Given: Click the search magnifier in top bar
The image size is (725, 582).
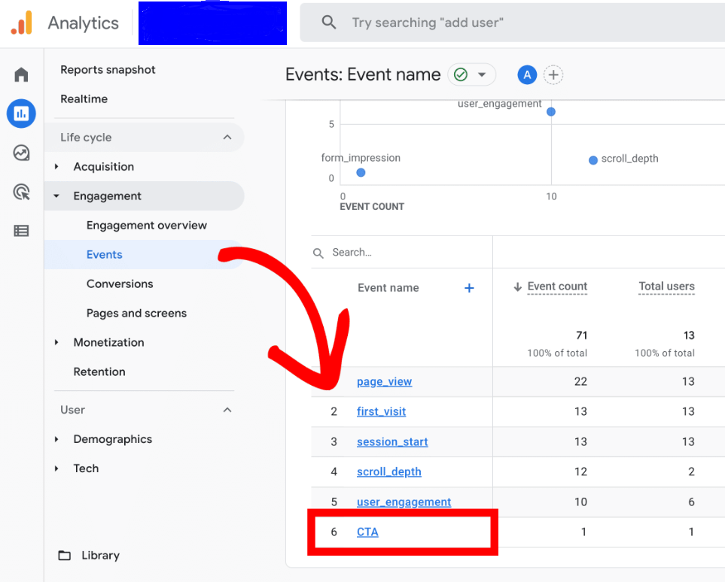Looking at the screenshot, I should click(329, 22).
